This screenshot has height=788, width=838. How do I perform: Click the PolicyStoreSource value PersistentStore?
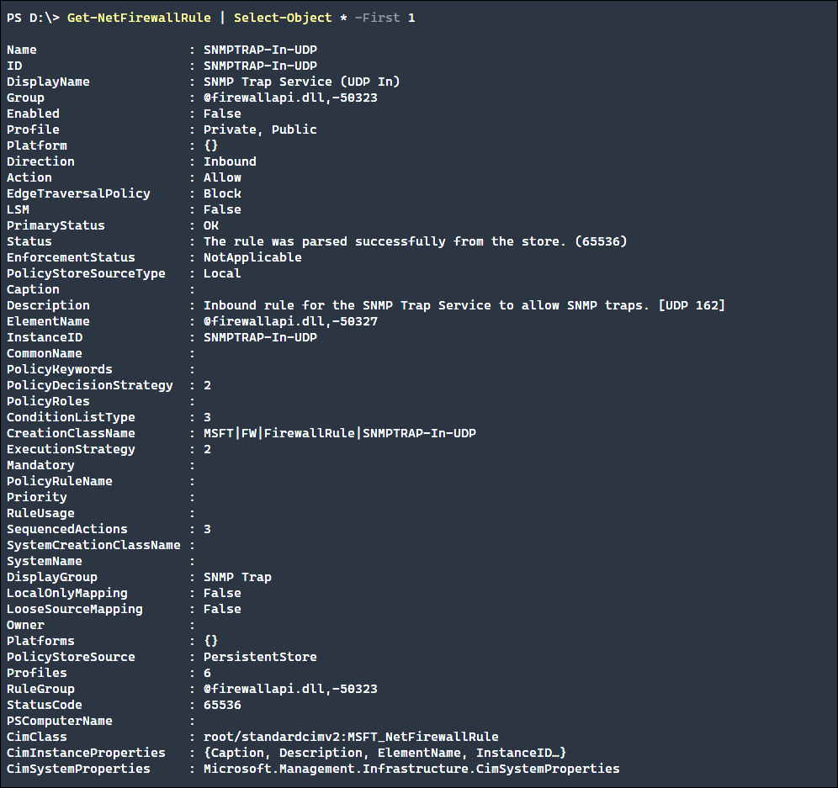[x=260, y=657]
